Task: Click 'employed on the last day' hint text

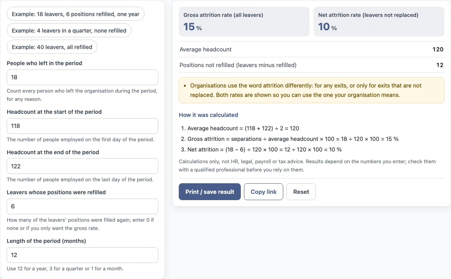Action: tap(80, 180)
